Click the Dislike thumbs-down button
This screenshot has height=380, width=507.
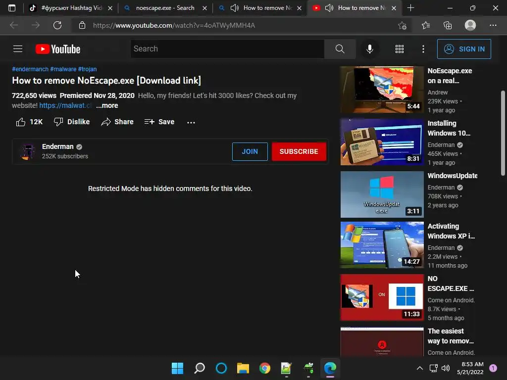click(x=72, y=122)
